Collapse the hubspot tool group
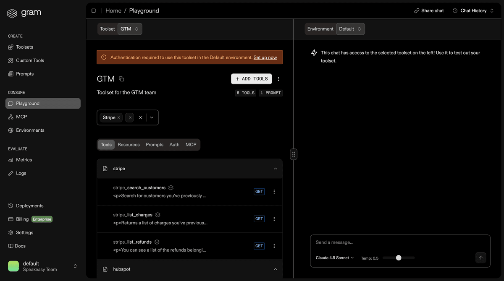Screen dimensions: 504x281 276,269
